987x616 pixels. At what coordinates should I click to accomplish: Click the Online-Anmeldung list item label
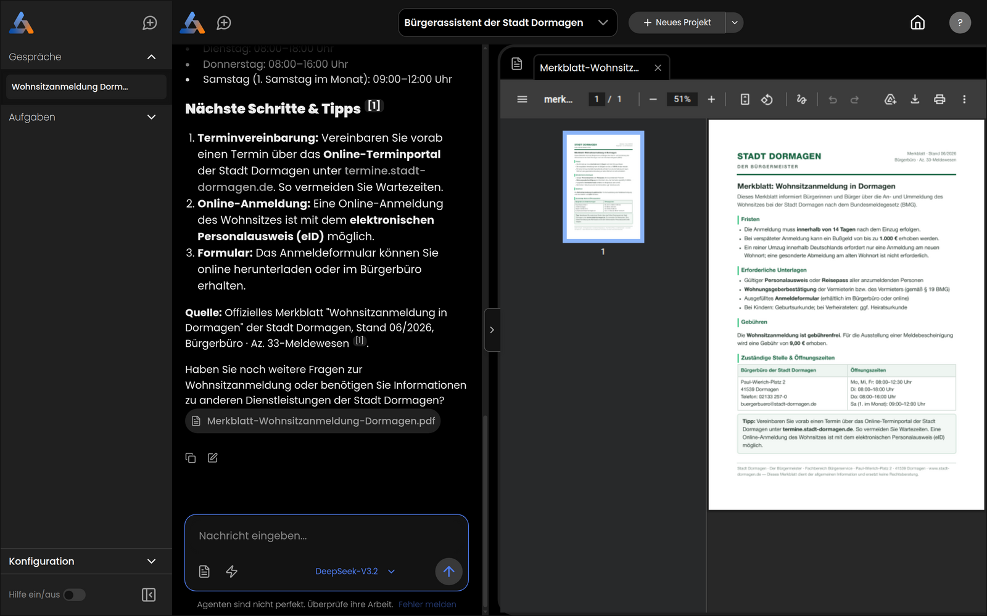point(254,204)
